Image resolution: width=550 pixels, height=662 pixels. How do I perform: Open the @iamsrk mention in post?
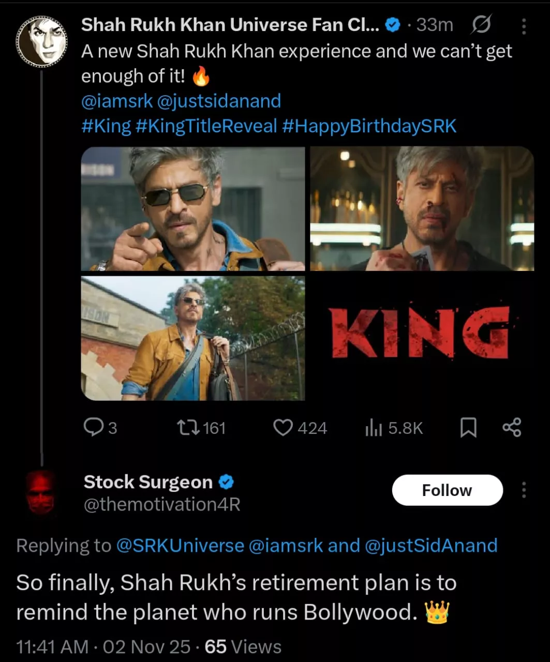[x=117, y=101]
